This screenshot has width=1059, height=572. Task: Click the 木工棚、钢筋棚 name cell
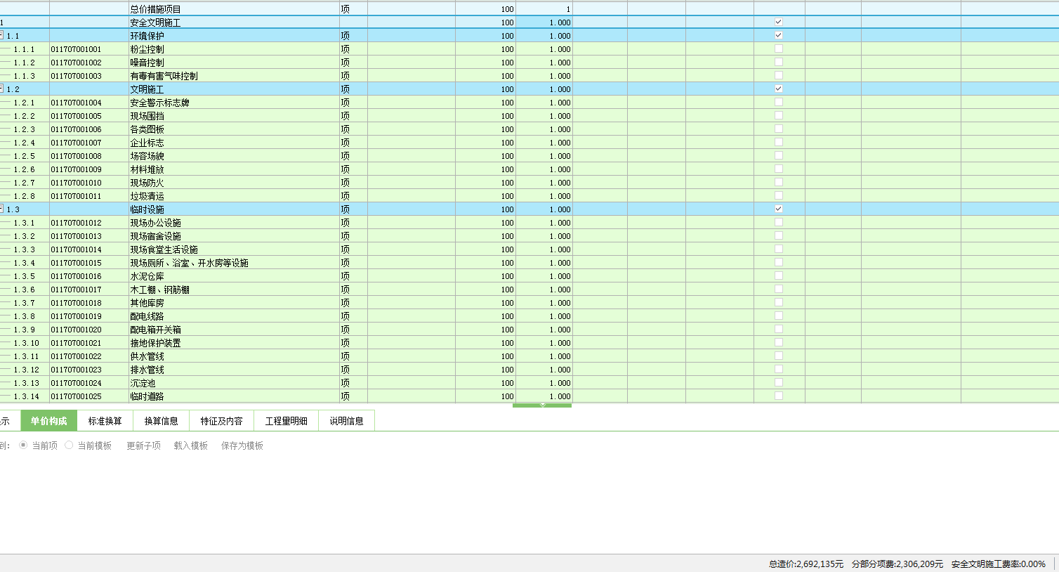click(x=234, y=290)
